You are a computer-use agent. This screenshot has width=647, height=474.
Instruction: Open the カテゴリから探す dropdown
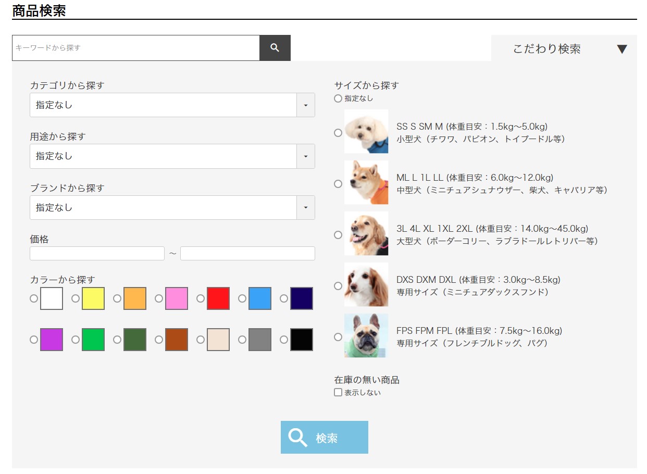tap(172, 105)
